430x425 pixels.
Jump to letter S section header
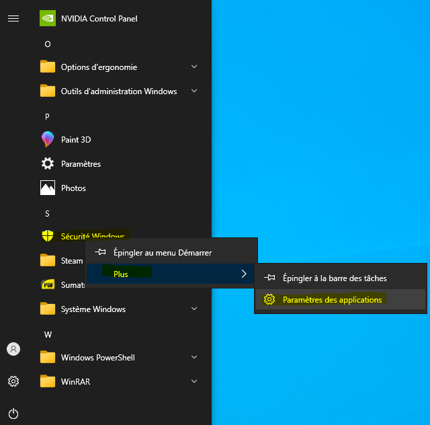coord(47,214)
